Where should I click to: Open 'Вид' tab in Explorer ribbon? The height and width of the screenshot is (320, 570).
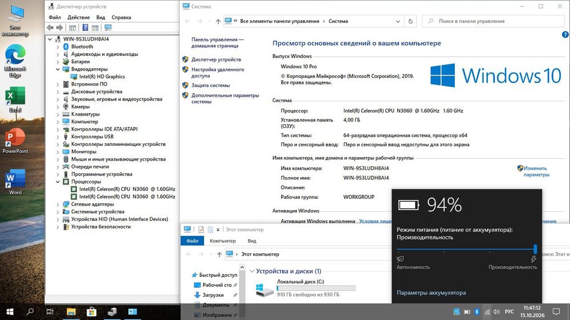tap(252, 241)
